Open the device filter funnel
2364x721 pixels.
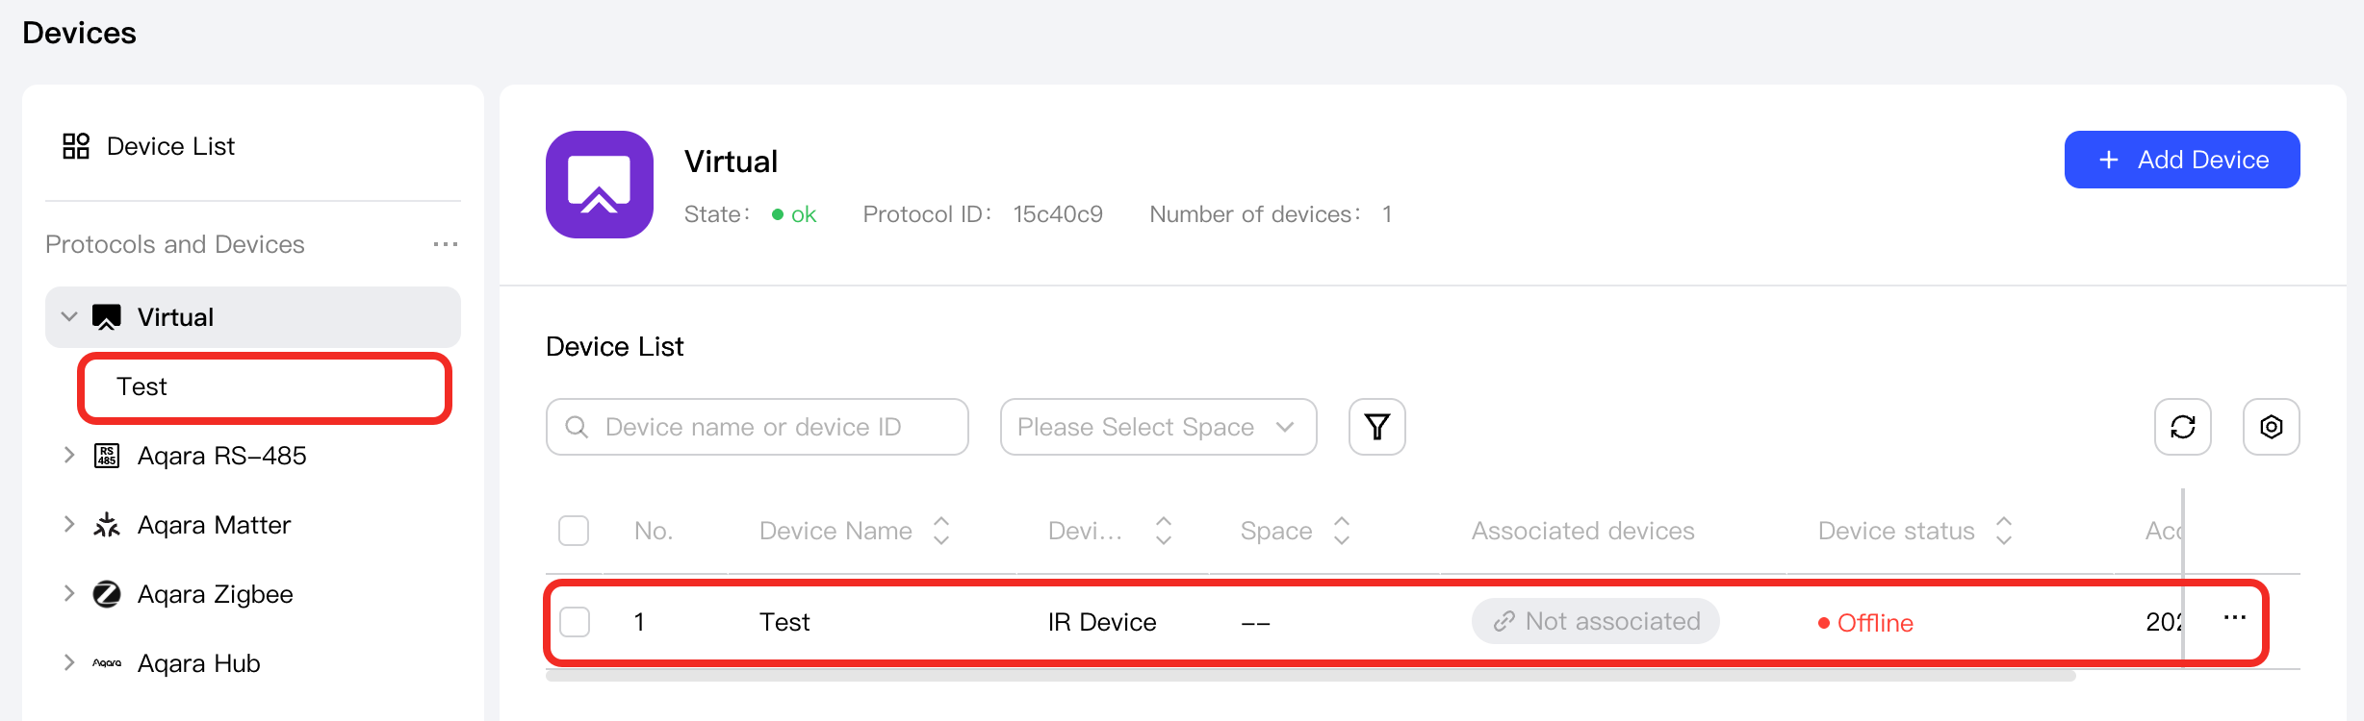[1377, 427]
